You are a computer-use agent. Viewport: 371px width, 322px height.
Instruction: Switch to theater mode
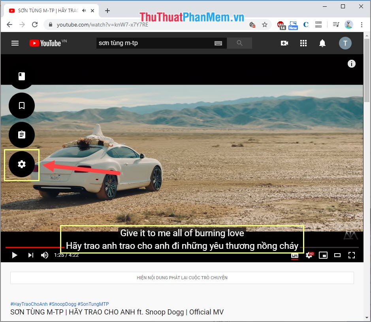337,256
